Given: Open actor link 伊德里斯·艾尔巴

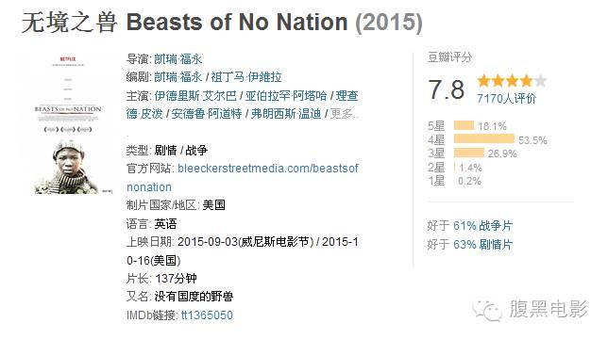Looking at the screenshot, I should coord(195,95).
